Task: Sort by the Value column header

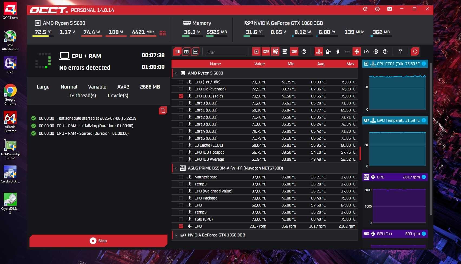Action: (259, 64)
